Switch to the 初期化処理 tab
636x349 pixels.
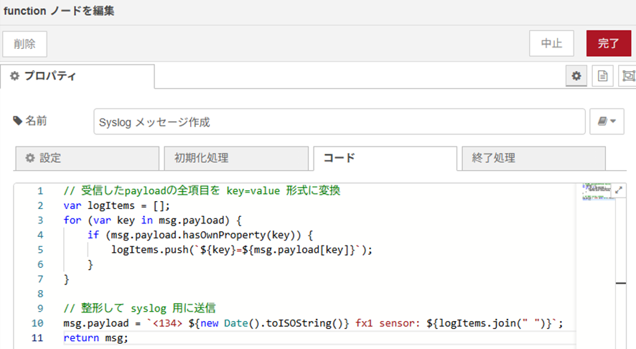pyautogui.click(x=236, y=158)
